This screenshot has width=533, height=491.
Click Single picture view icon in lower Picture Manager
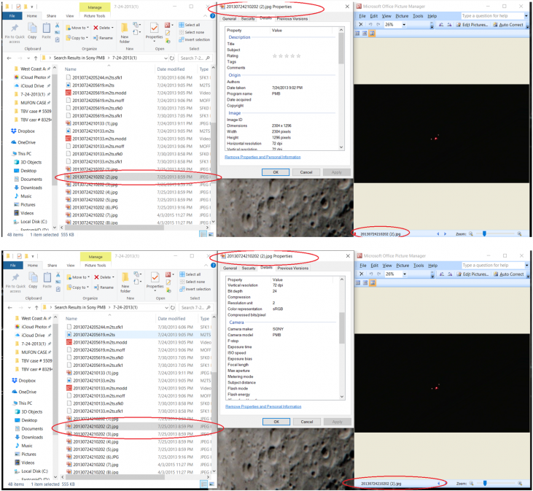tap(373, 283)
